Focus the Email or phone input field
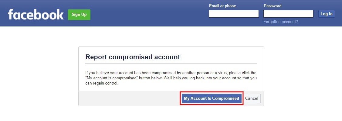Screen dimensions: 342x121 coord(234,14)
